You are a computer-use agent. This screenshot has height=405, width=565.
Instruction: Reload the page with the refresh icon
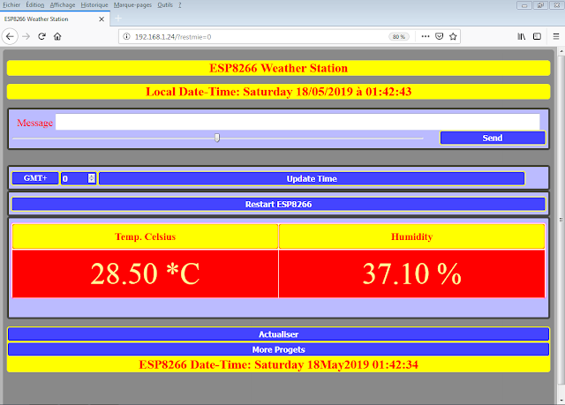click(41, 36)
